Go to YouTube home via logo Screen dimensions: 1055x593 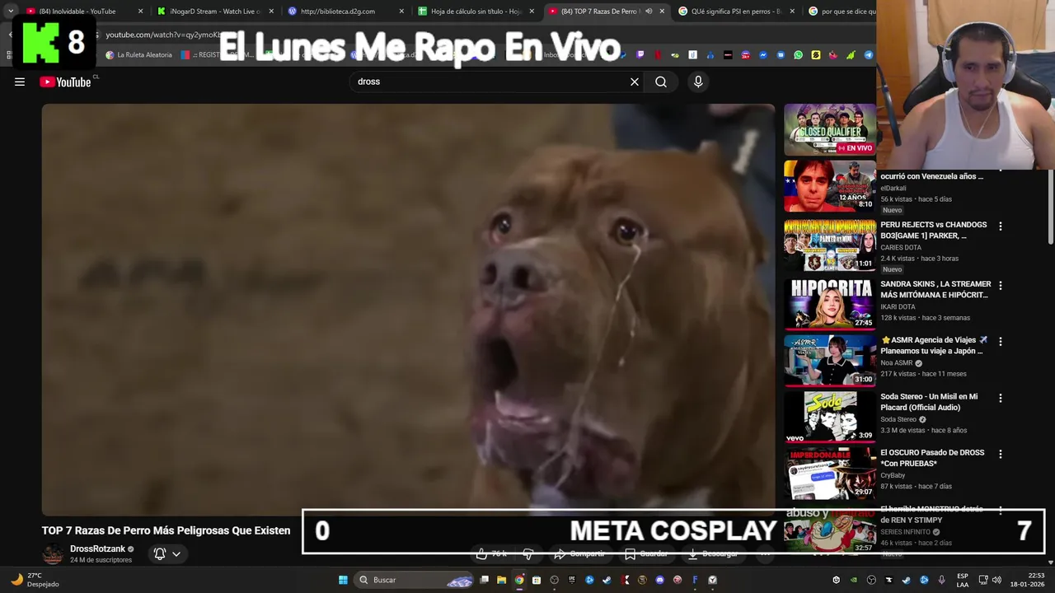pyautogui.click(x=65, y=82)
